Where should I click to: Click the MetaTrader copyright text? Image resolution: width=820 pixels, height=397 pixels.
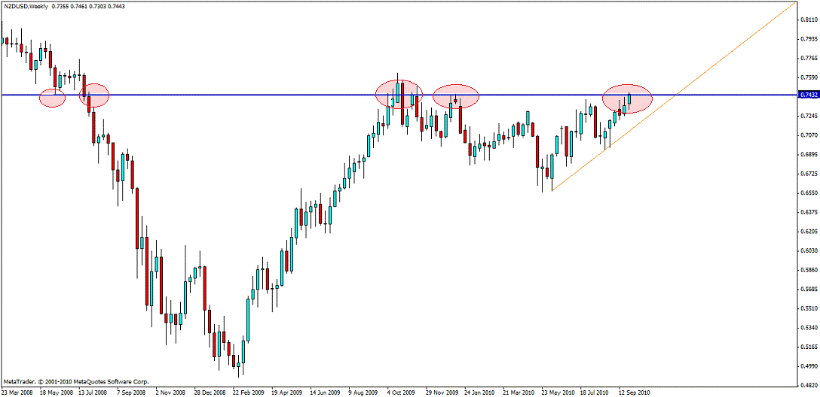76,381
